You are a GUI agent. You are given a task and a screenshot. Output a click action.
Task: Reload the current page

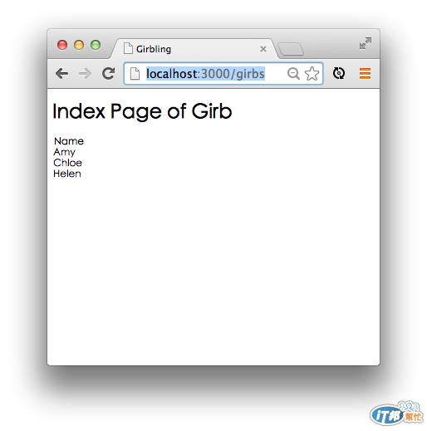[x=108, y=73]
